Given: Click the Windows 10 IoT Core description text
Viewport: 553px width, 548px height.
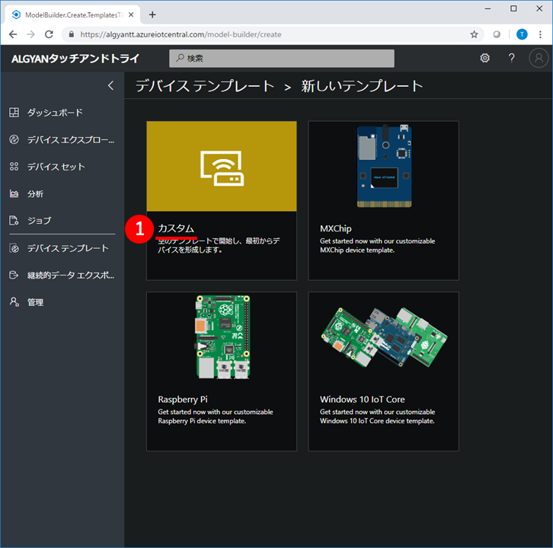Looking at the screenshot, I should coord(377,416).
